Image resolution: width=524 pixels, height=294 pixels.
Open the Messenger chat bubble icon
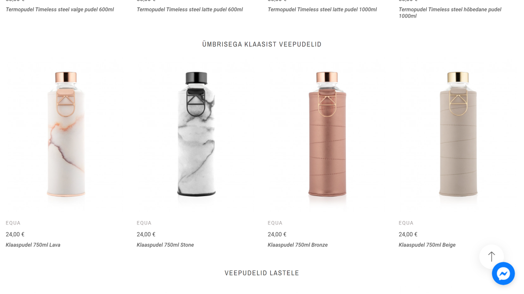point(503,273)
